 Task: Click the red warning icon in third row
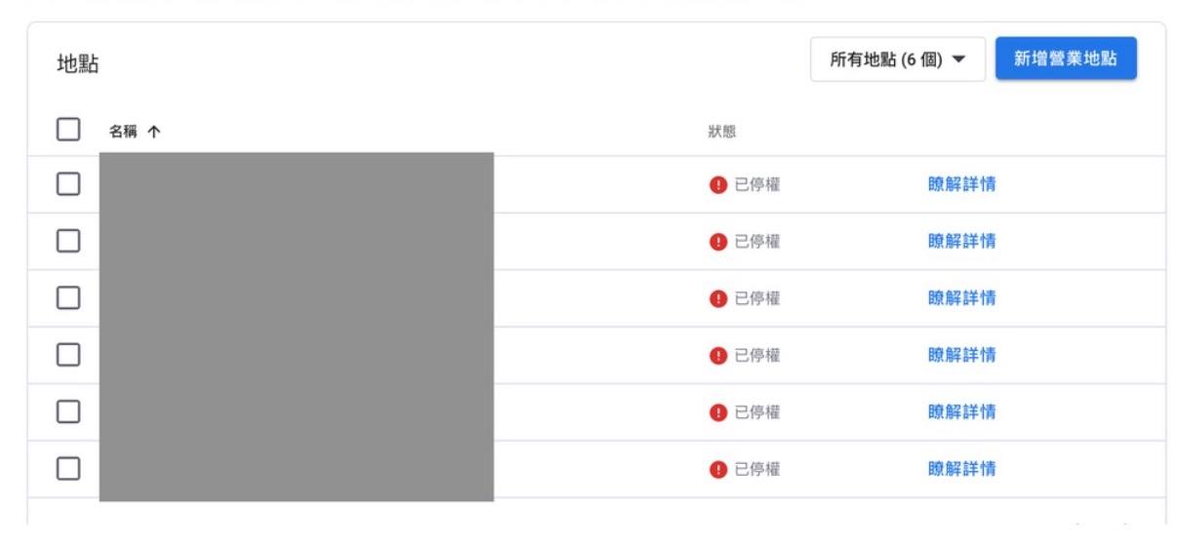point(718,298)
